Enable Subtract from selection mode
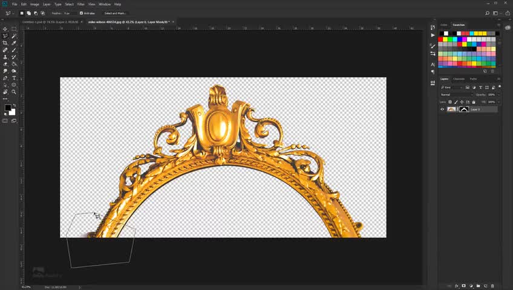 (36, 13)
